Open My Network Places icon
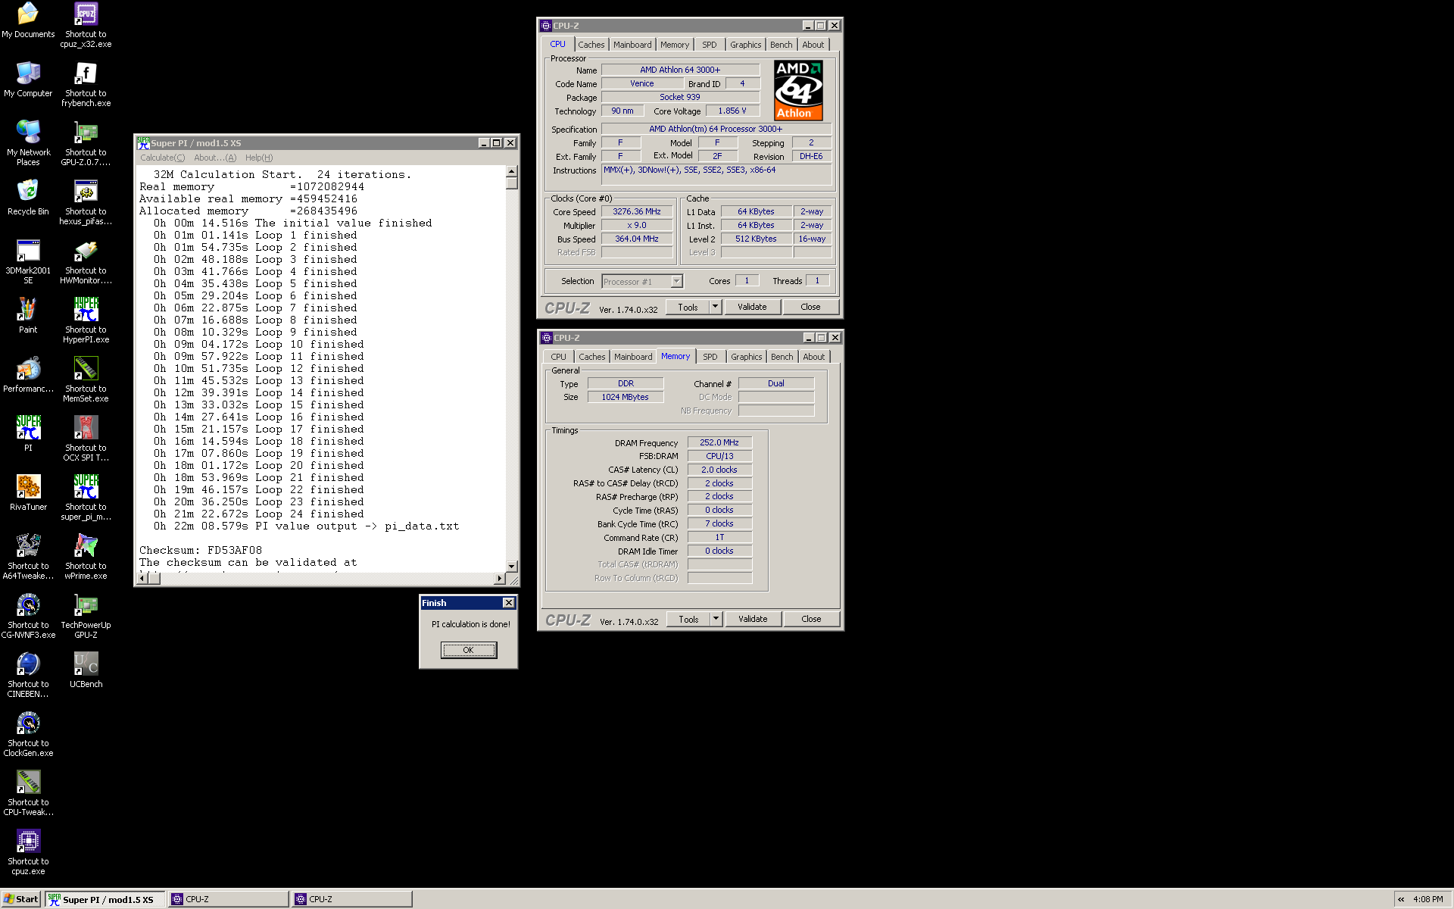The image size is (1454, 909). click(x=28, y=143)
